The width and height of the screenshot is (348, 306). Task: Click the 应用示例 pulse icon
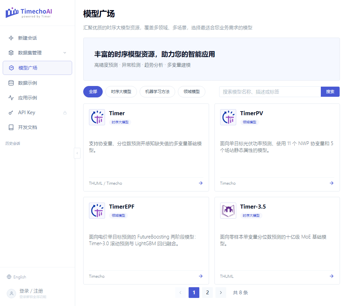(11, 98)
